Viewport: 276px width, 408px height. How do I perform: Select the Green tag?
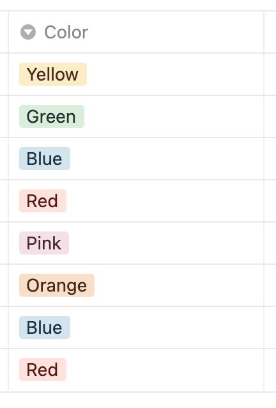(x=52, y=116)
